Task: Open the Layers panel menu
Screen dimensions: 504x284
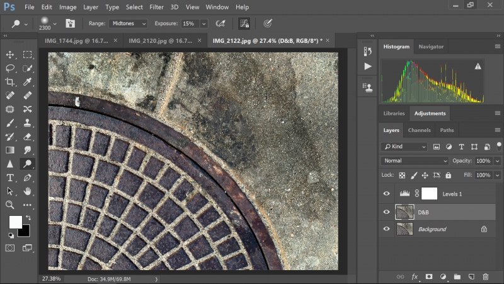Action: tap(498, 130)
